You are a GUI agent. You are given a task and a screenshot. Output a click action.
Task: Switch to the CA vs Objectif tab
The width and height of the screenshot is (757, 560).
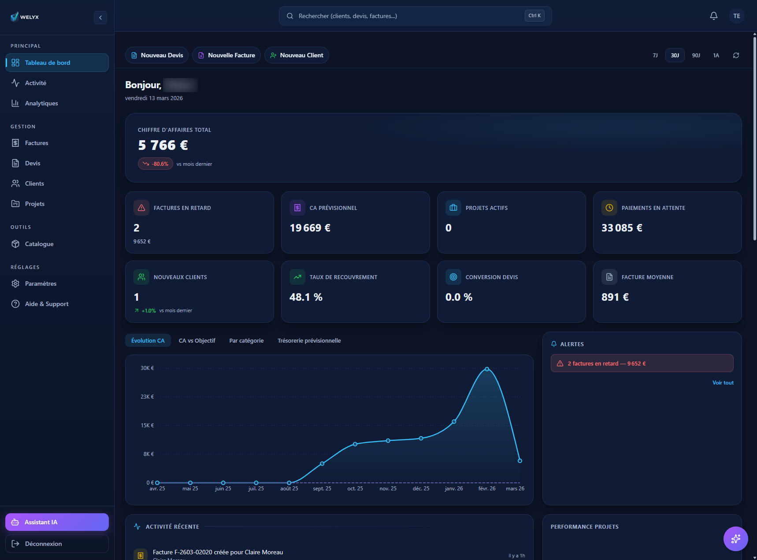point(197,340)
